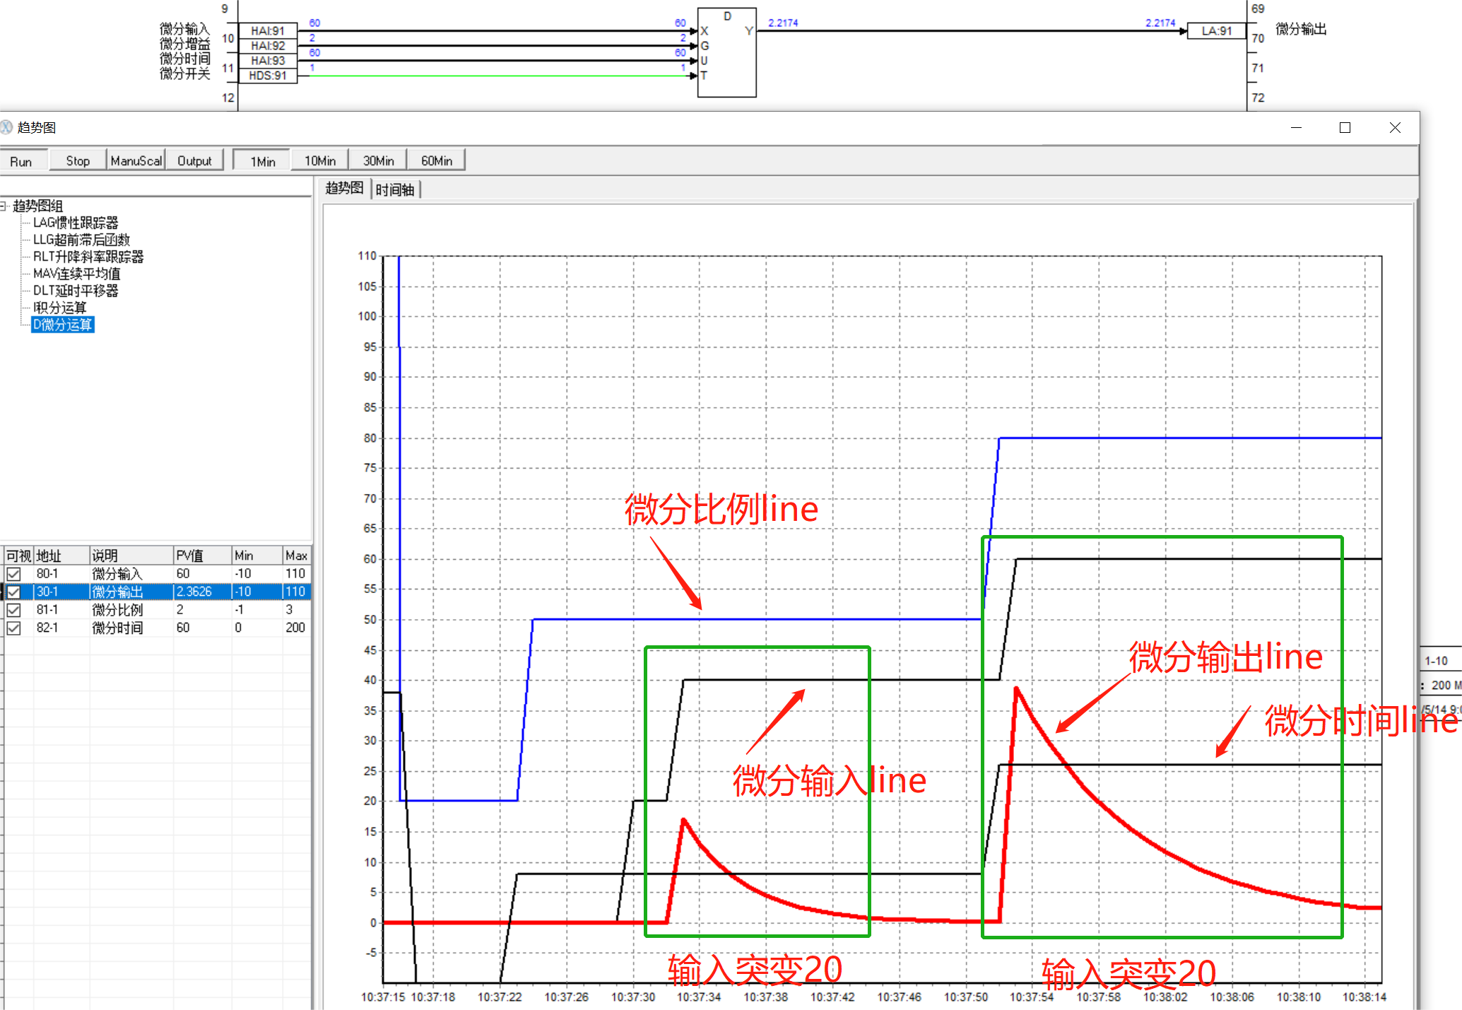This screenshot has height=1010, width=1462.
Task: Uncheck visibility for 微分输入 row
Action: pos(13,574)
